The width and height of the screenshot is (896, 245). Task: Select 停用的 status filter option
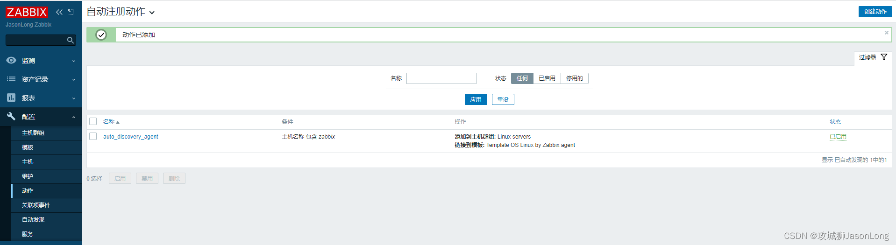click(x=575, y=78)
